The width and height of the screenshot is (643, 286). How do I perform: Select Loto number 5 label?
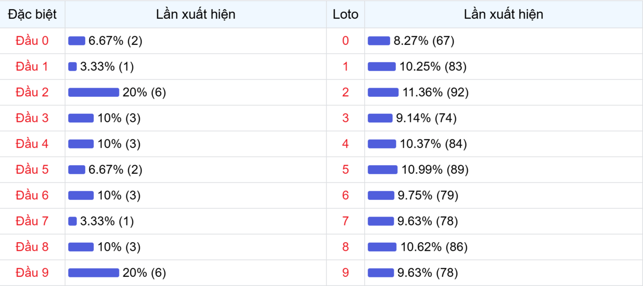[346, 170]
